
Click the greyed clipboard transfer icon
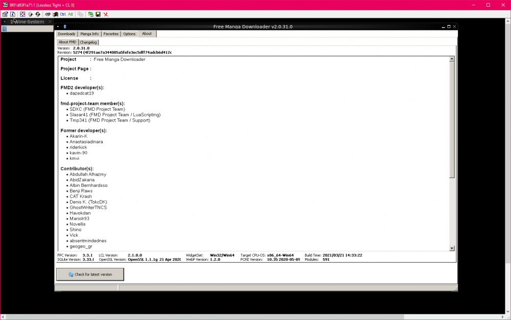point(80,14)
